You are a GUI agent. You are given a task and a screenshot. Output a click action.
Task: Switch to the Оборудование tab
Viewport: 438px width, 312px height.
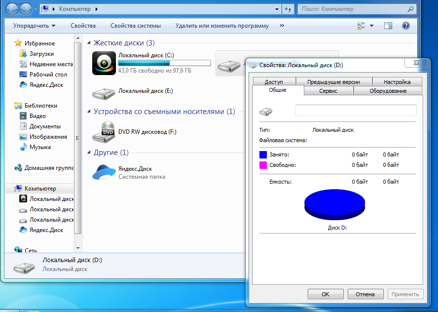pyautogui.click(x=388, y=91)
